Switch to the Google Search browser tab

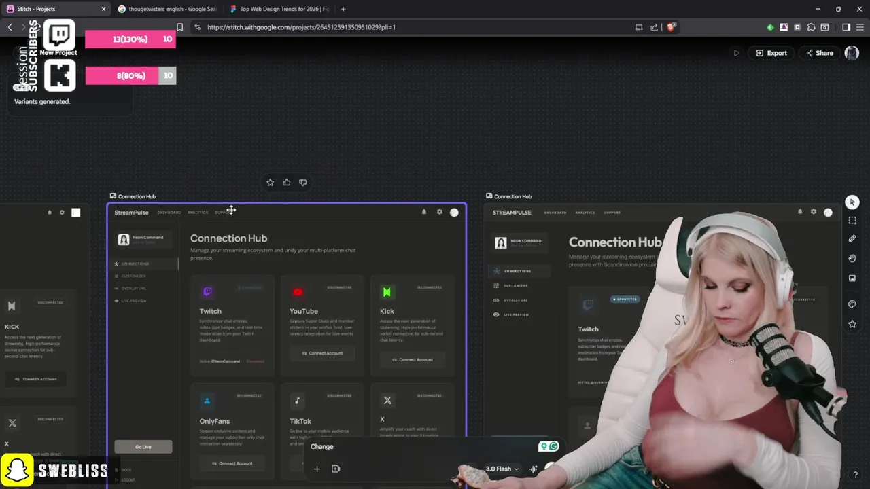pos(167,9)
